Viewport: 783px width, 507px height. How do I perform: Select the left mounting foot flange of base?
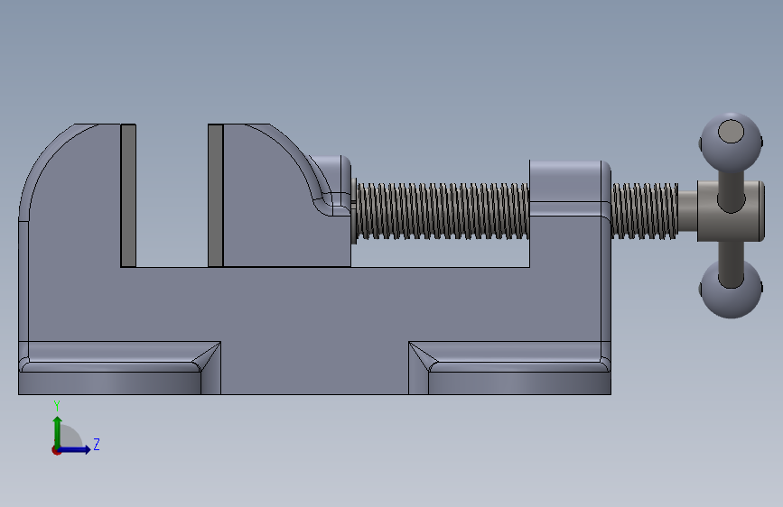(119, 368)
